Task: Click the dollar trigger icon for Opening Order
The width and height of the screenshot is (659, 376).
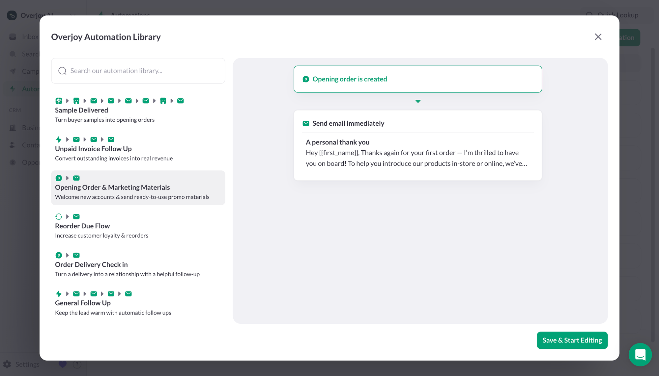Action: click(x=59, y=178)
